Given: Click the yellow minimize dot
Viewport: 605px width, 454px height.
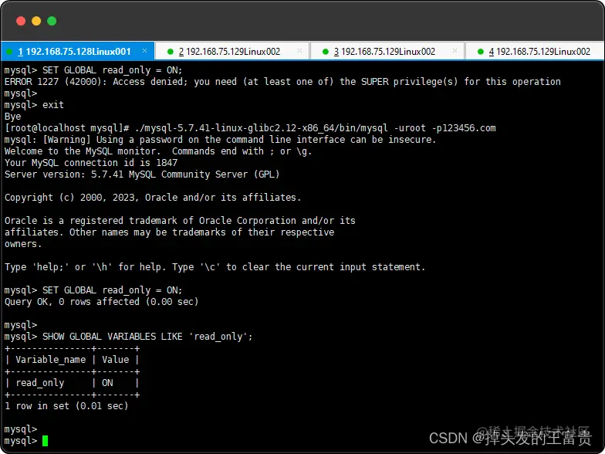Looking at the screenshot, I should 36,21.
